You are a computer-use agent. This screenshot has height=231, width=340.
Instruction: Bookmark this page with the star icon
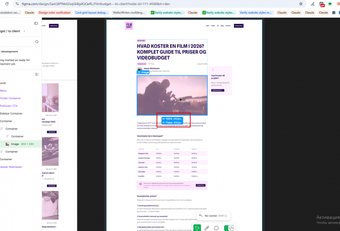[301, 4]
